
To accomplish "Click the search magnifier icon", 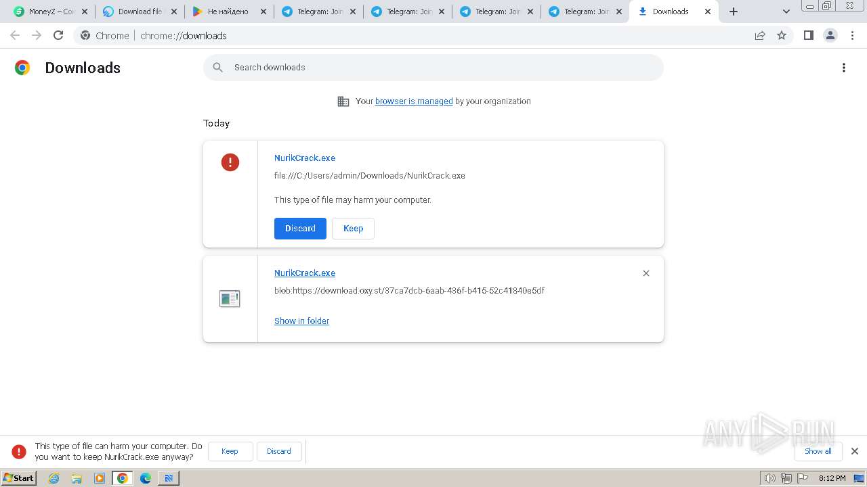I will tap(217, 68).
